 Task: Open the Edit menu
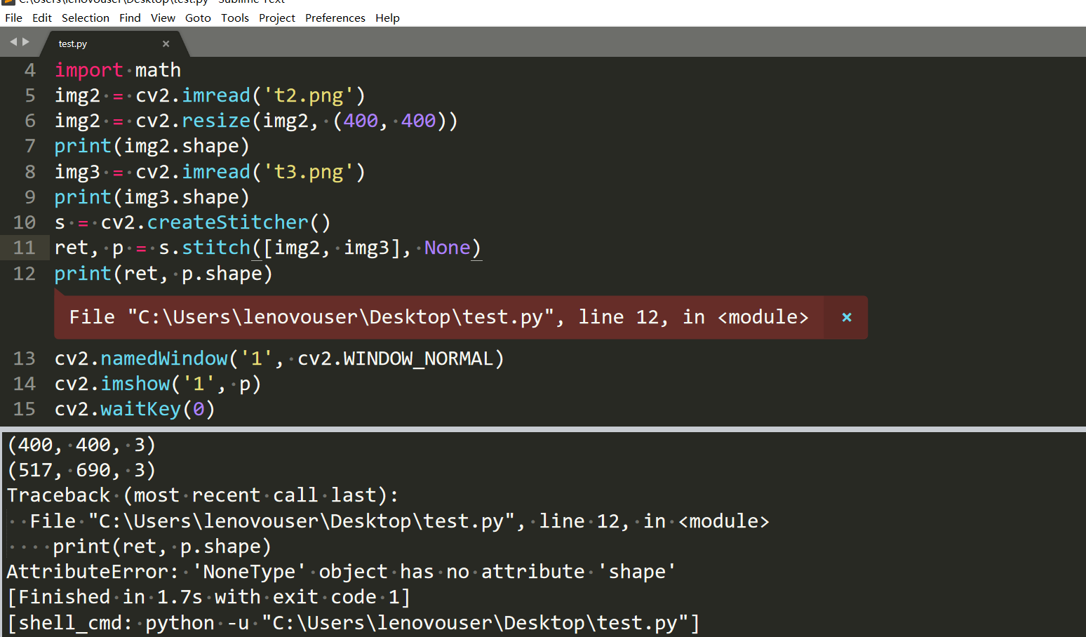[41, 18]
